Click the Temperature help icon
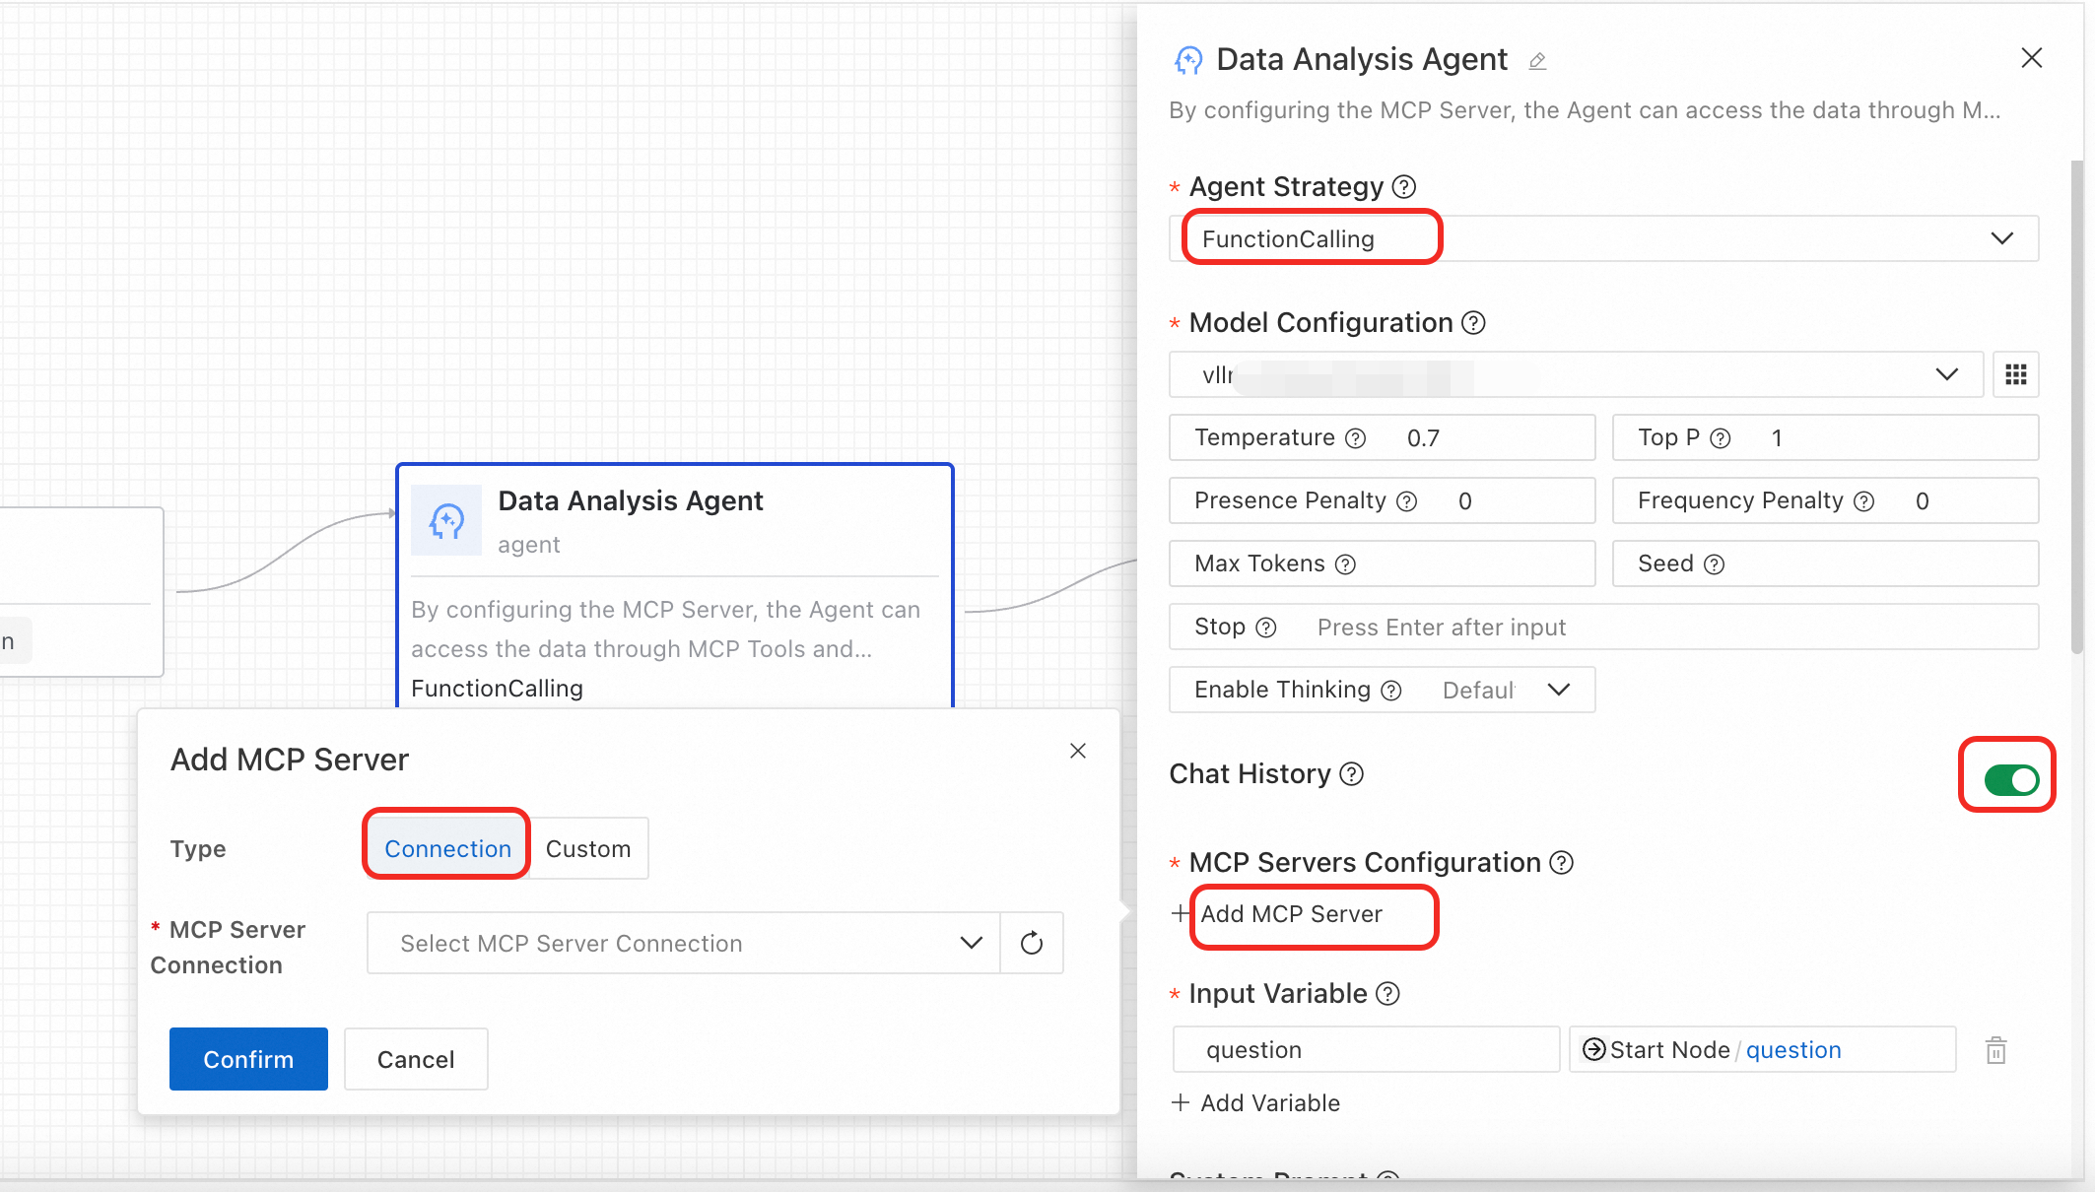The image size is (2095, 1192). pos(1356,438)
